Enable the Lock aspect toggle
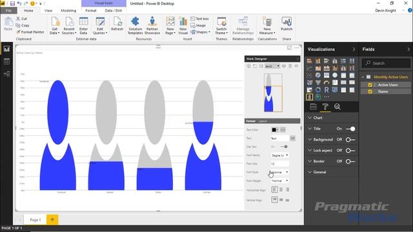 [x=350, y=150]
